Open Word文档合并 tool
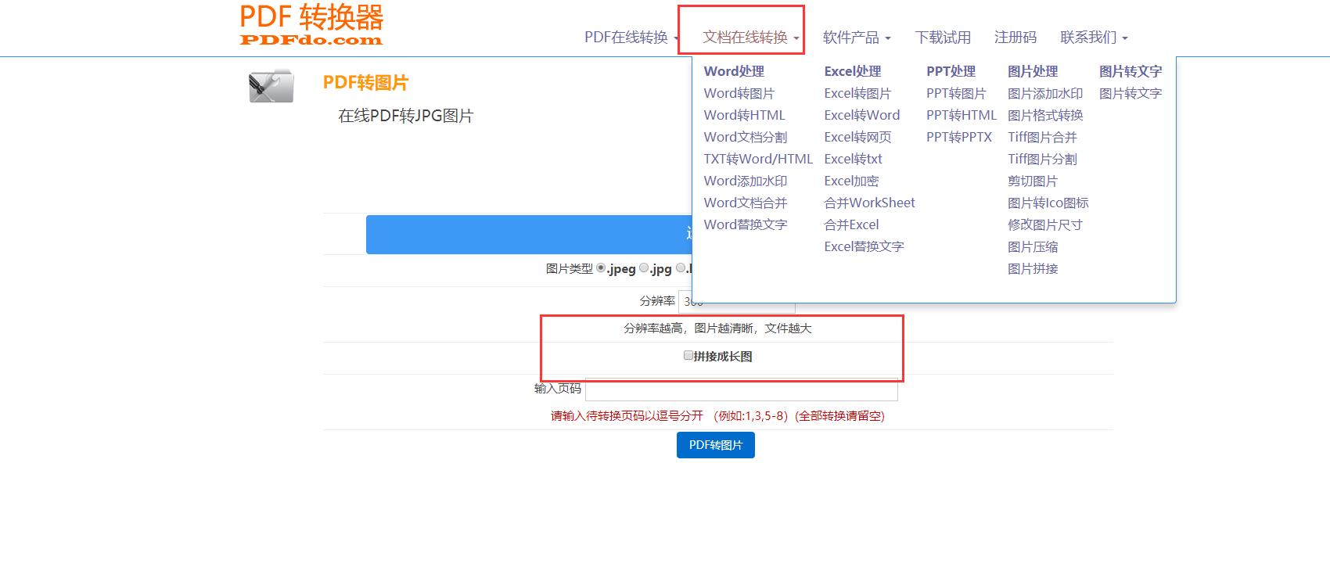This screenshot has width=1330, height=578. pyautogui.click(x=745, y=203)
